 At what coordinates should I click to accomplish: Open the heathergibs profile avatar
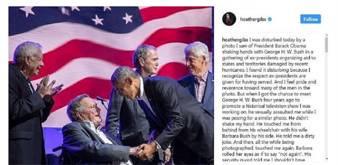point(229,19)
